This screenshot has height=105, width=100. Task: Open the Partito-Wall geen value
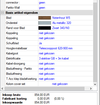(x=42, y=8)
